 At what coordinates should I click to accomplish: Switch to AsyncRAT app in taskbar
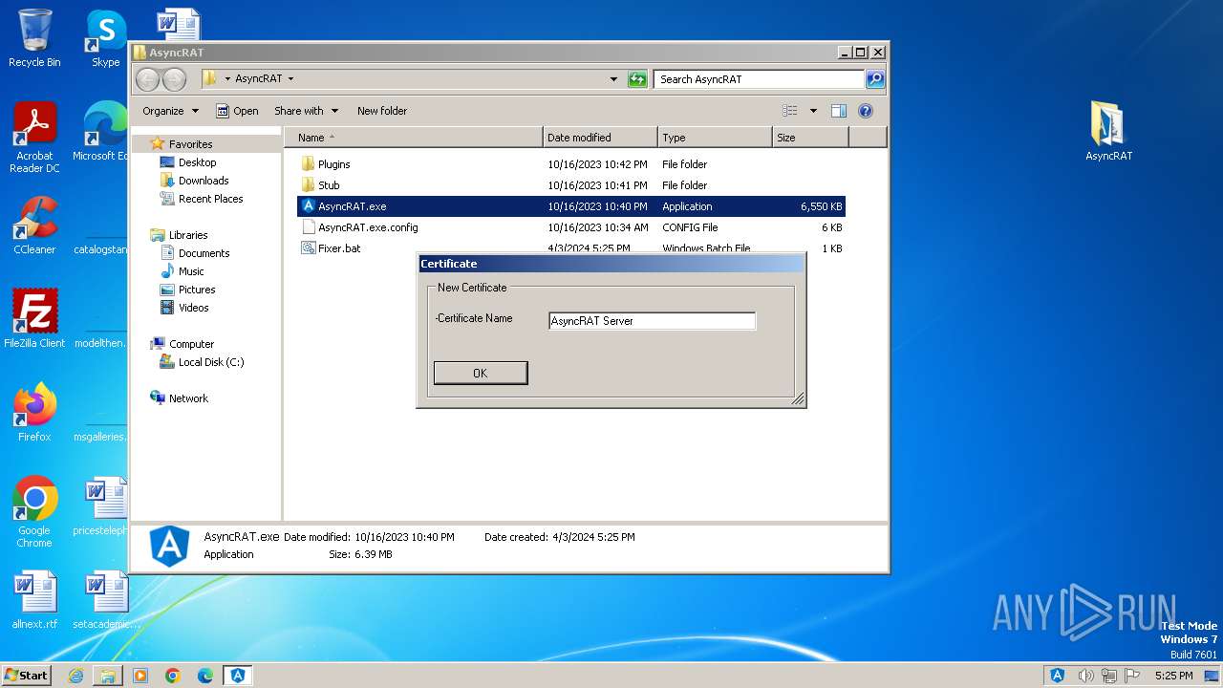coord(238,676)
